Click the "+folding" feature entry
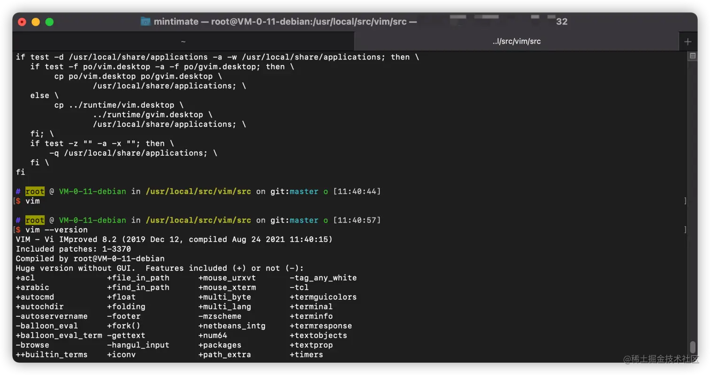 126,307
